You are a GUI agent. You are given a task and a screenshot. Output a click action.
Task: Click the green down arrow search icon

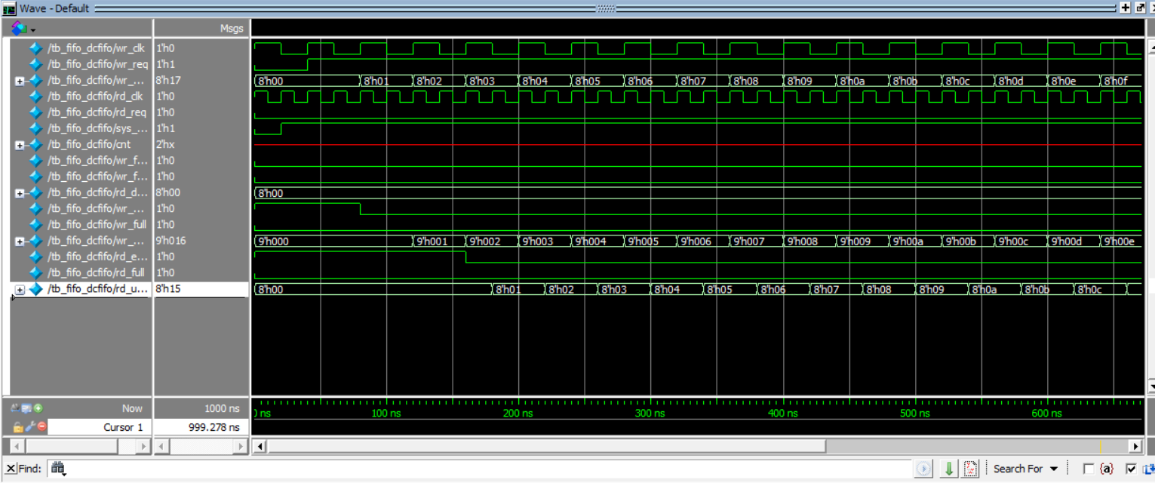pos(948,469)
